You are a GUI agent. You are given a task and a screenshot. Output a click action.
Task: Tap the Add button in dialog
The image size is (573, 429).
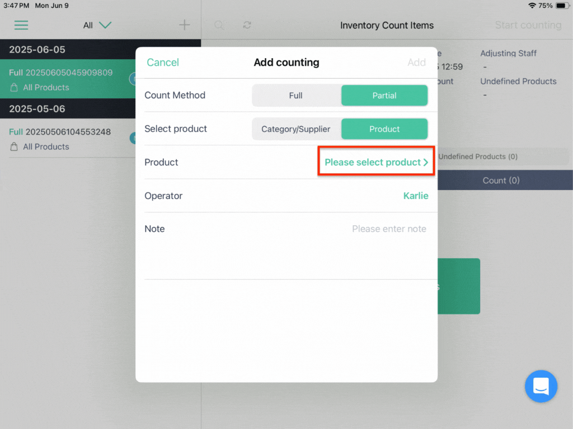pos(416,63)
